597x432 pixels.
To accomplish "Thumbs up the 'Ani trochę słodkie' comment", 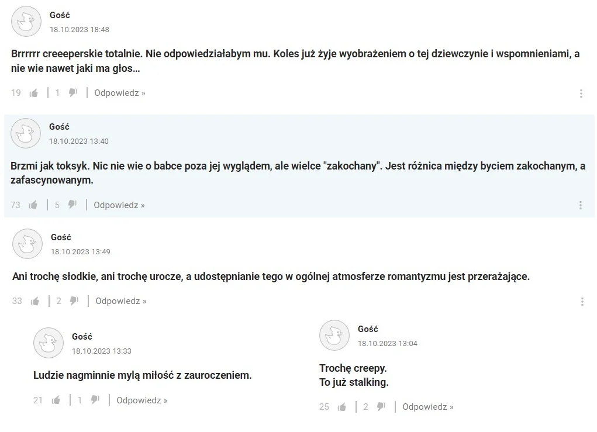I will click(35, 301).
